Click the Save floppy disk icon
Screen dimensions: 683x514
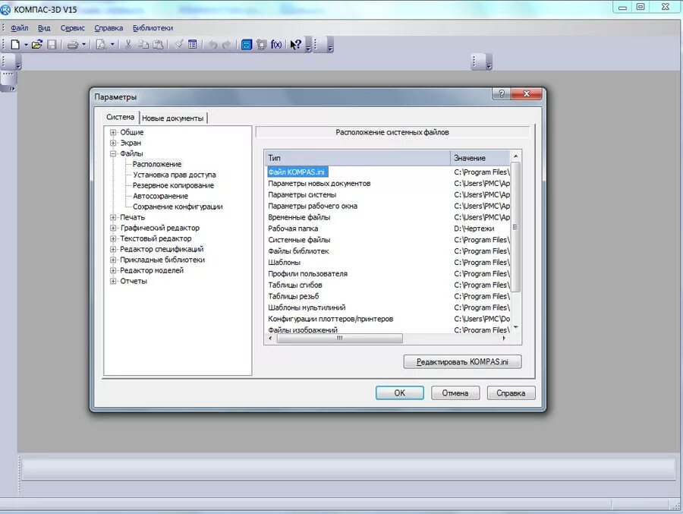(x=52, y=45)
